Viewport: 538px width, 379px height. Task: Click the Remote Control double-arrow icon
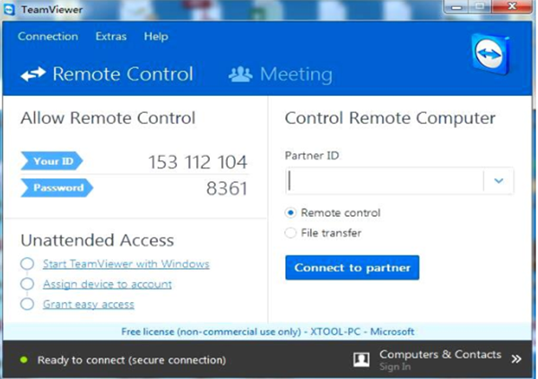coord(33,73)
